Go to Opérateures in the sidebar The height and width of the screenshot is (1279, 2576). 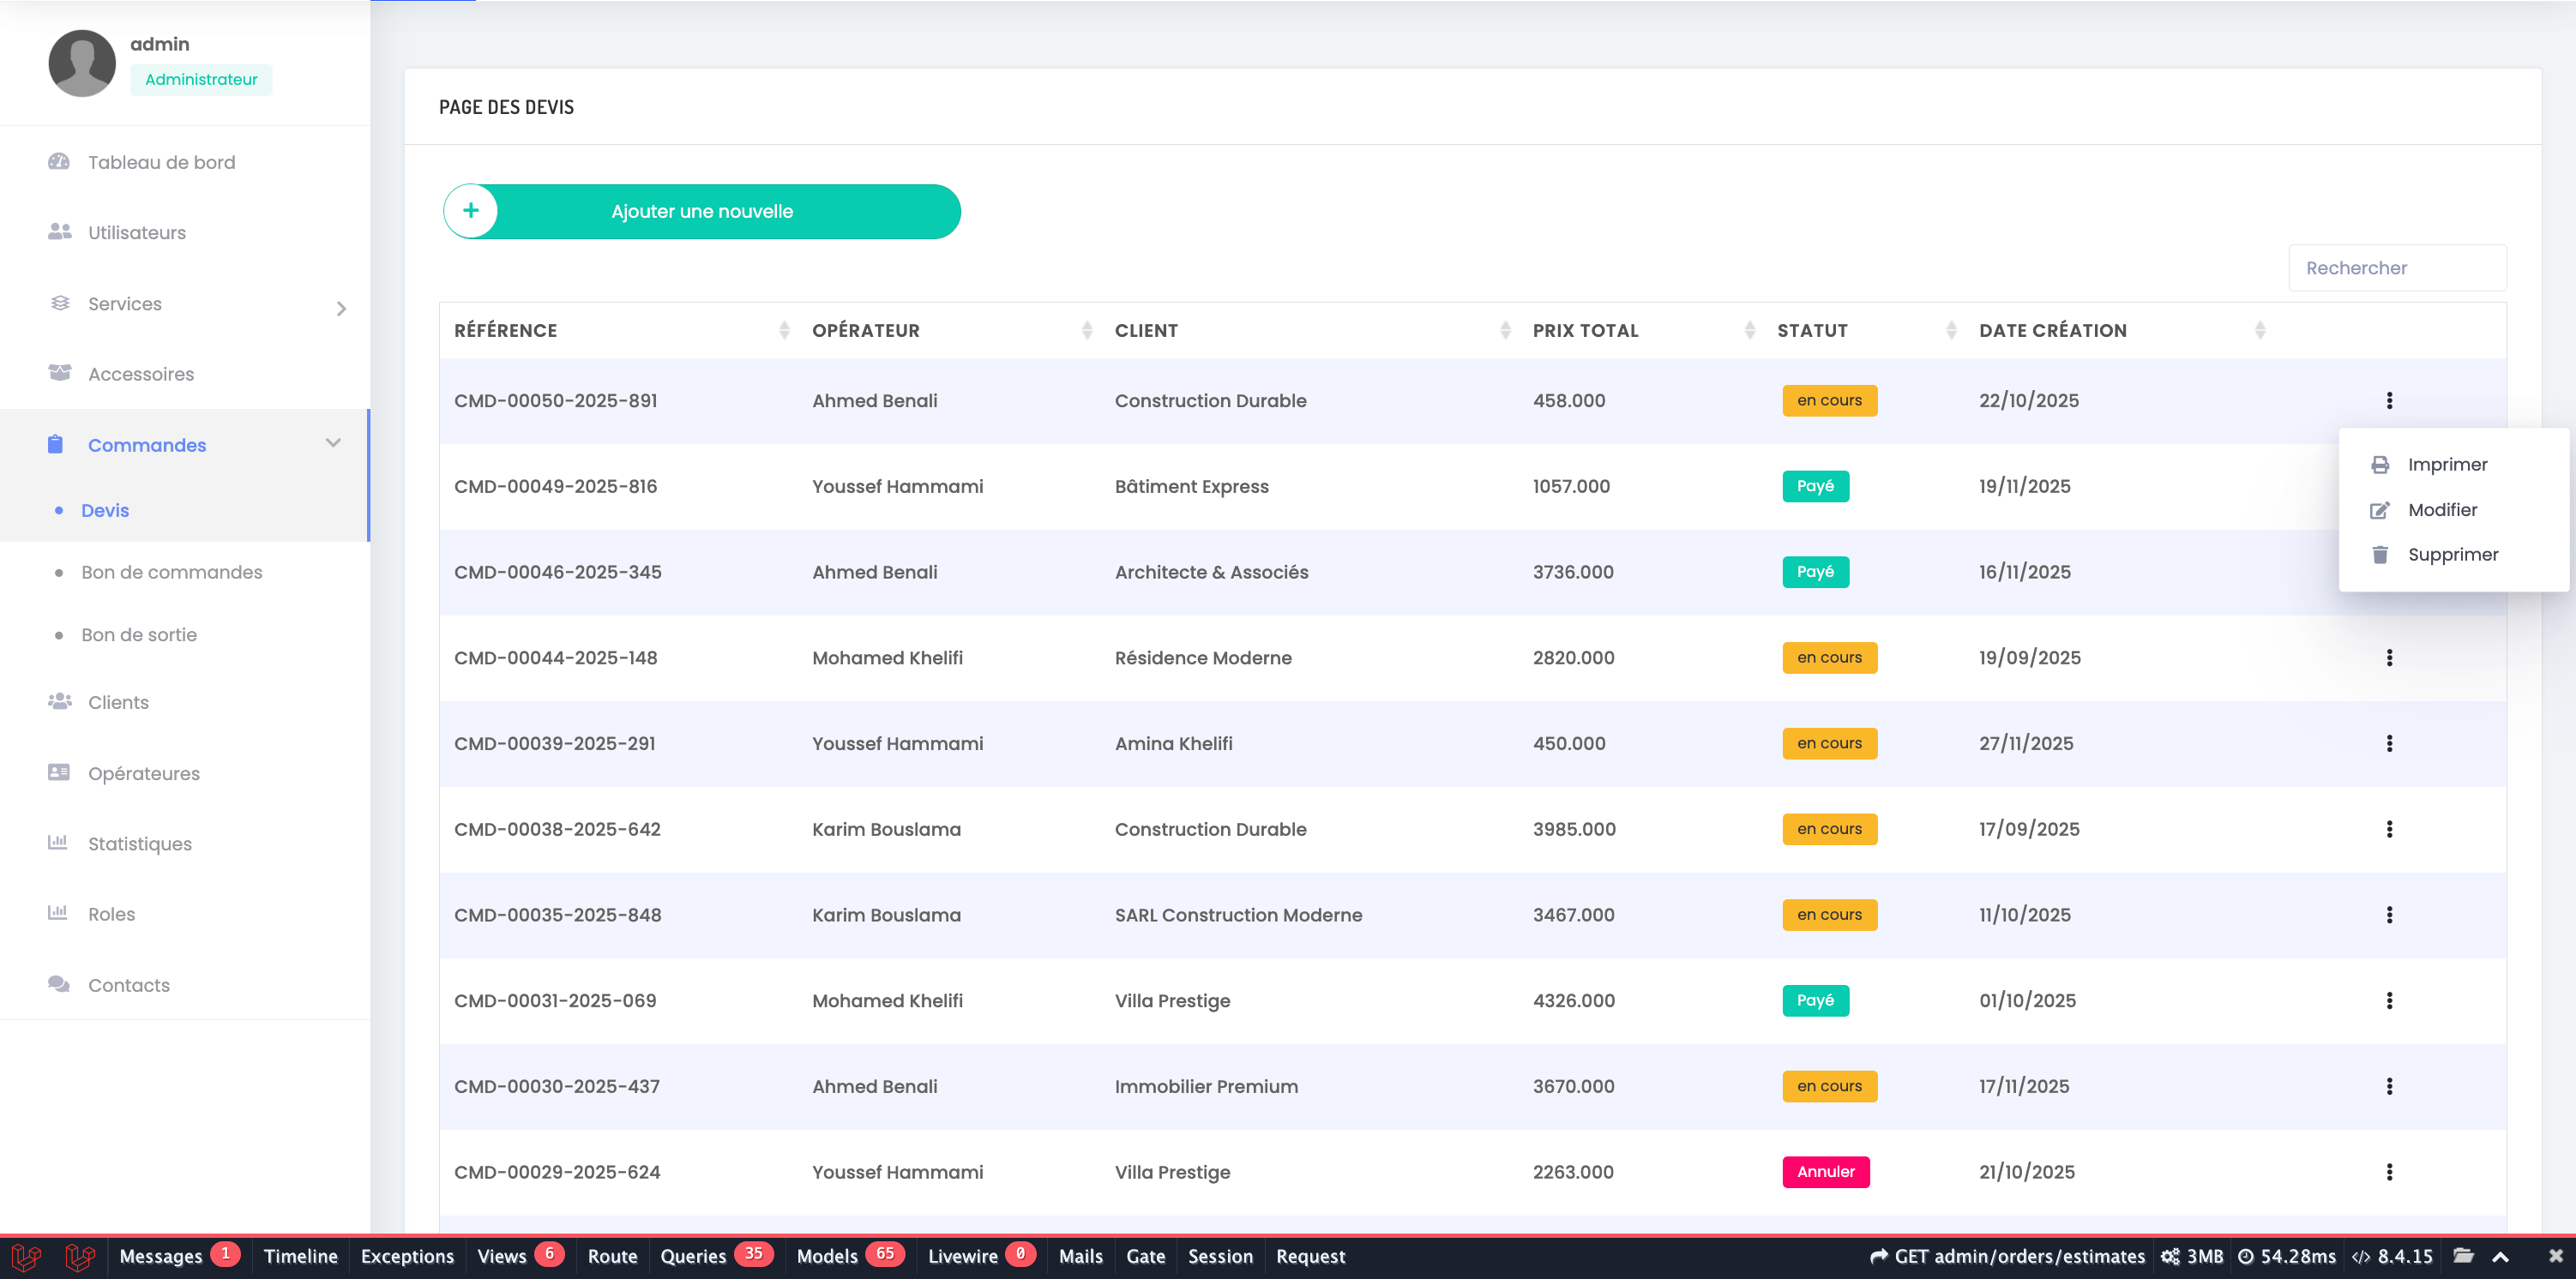click(x=144, y=773)
